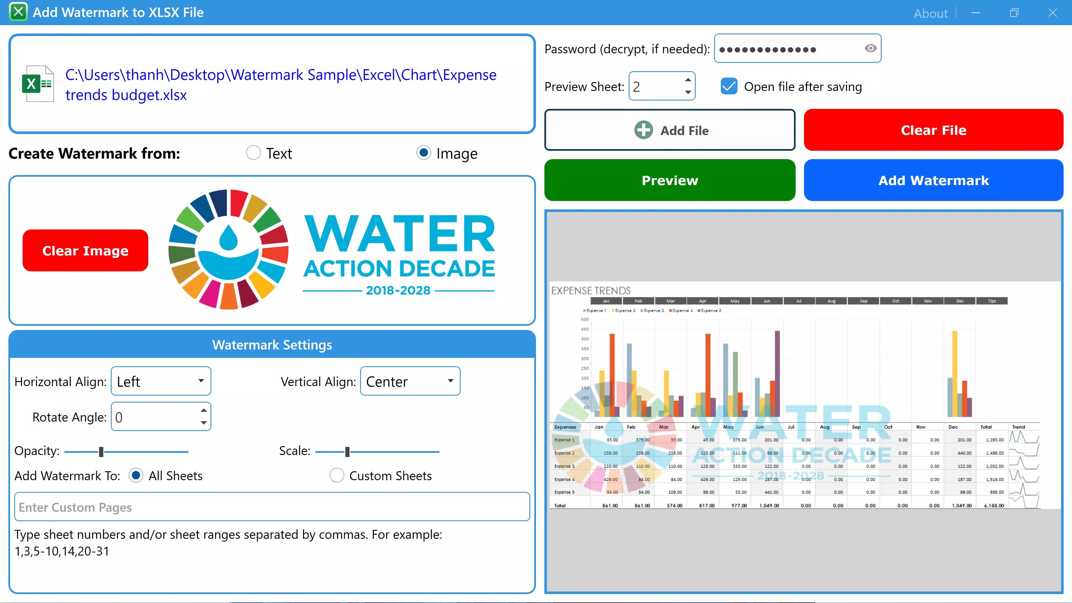Decrease Rotate Angle with down arrow
This screenshot has height=603, width=1072.
tap(204, 423)
